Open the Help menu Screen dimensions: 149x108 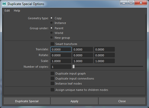[x=17, y=11]
